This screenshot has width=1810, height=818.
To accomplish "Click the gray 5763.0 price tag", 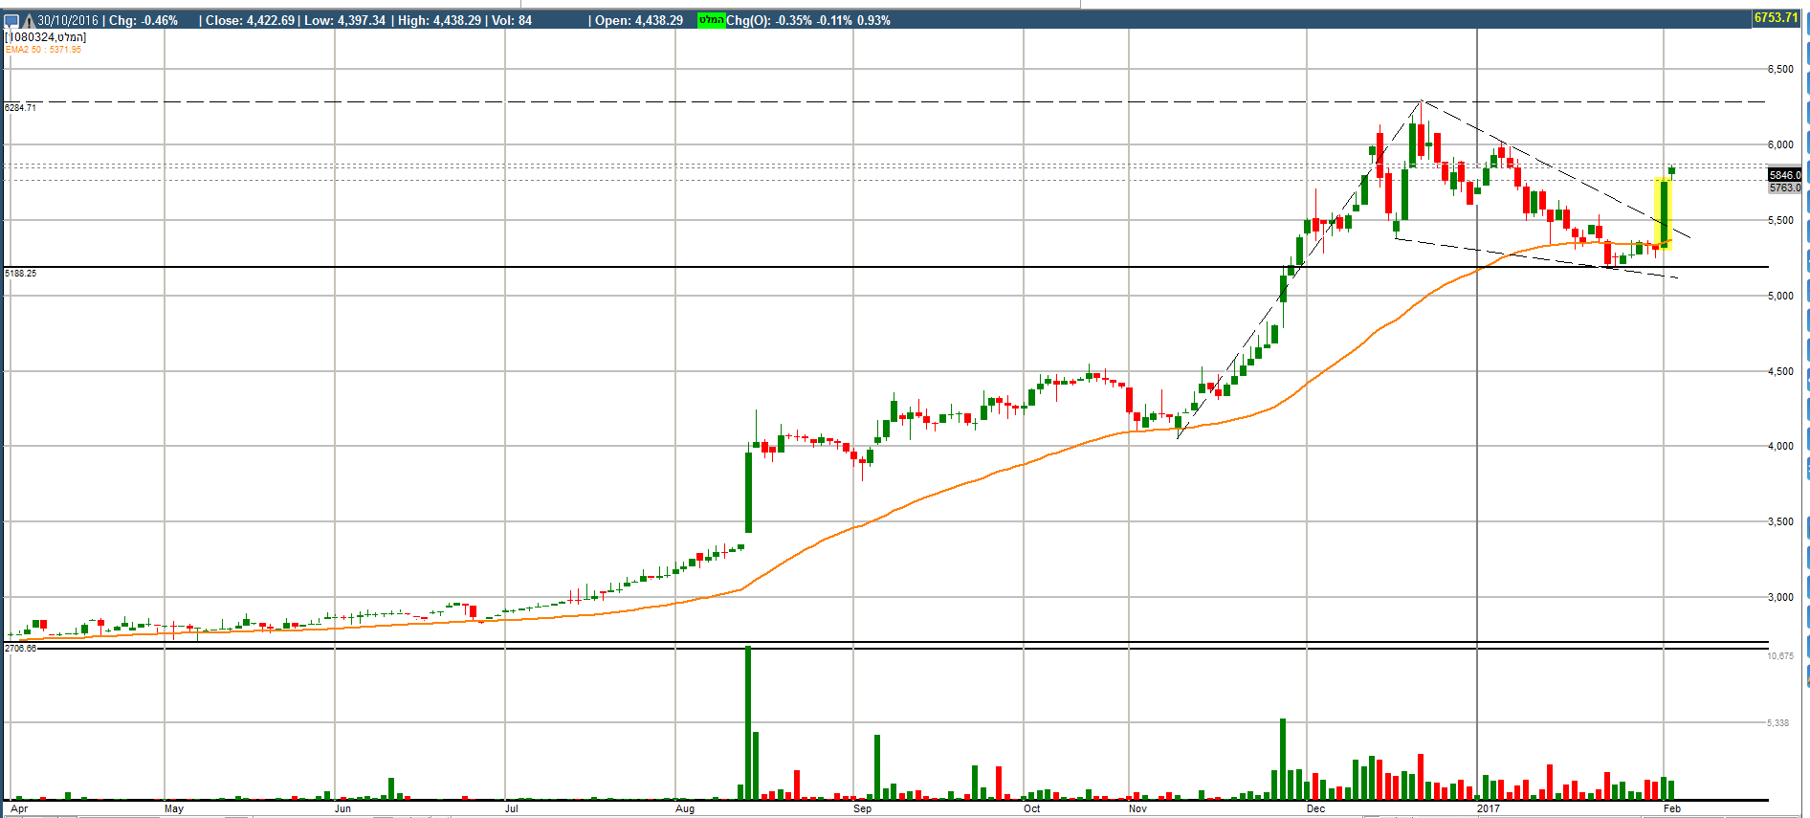I will (1784, 188).
